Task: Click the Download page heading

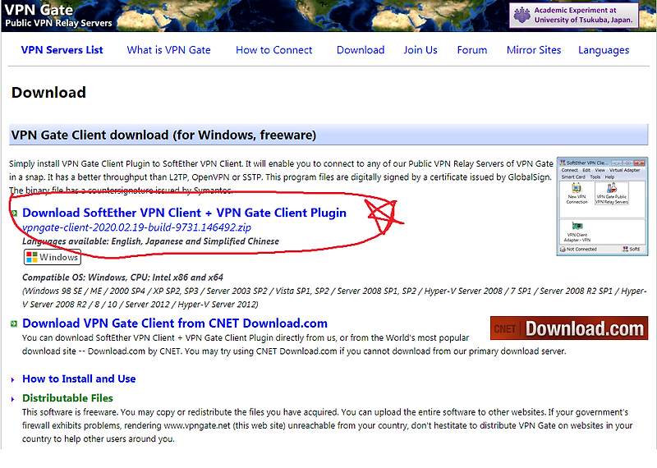Action: pos(48,93)
